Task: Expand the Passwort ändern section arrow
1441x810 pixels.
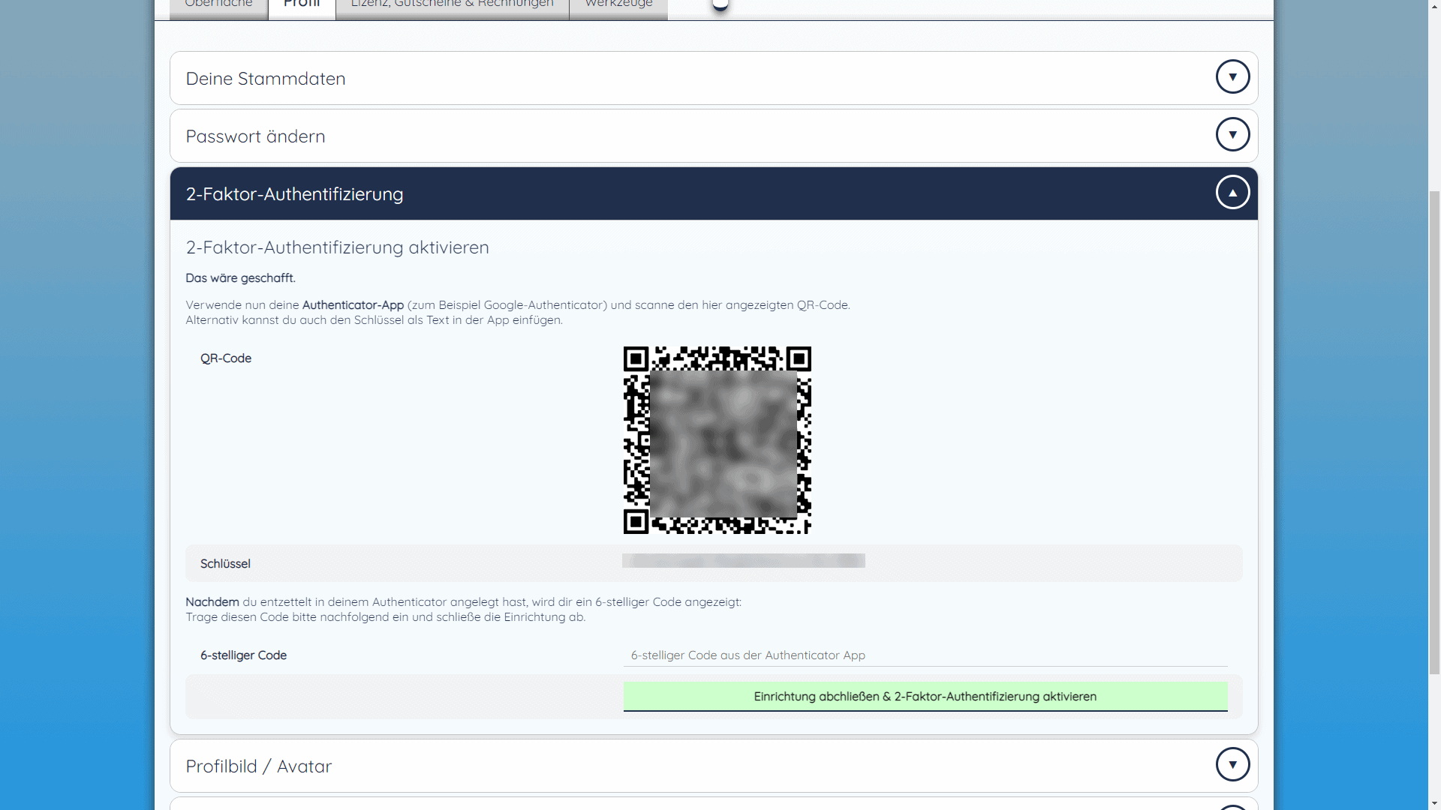Action: coord(1232,134)
